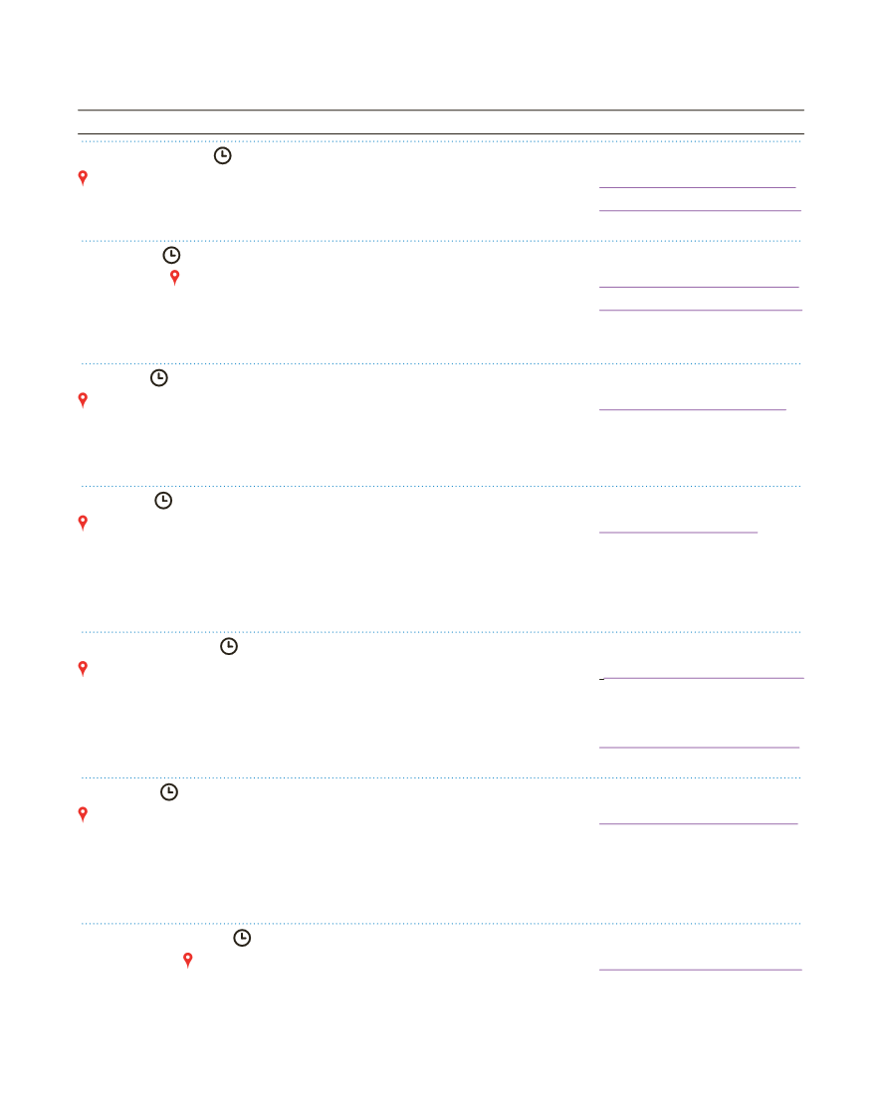This screenshot has height=1099, width=881.
Task: Select the clock icon in the second entry
Action: pos(172,255)
